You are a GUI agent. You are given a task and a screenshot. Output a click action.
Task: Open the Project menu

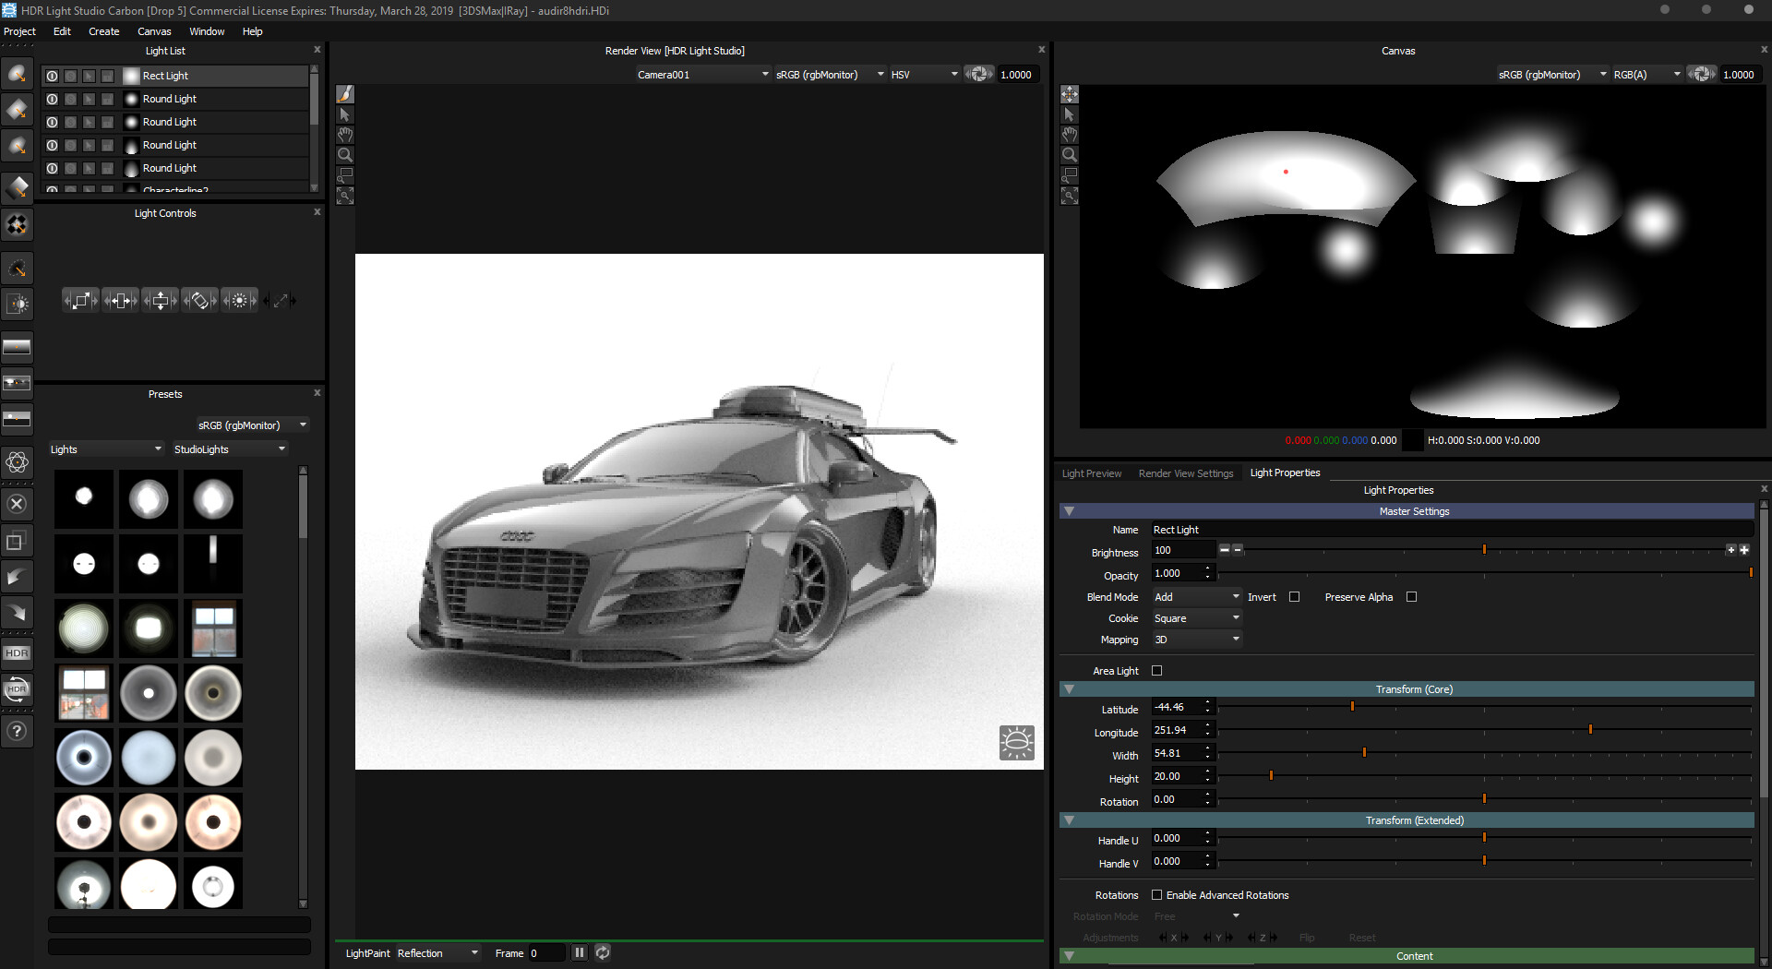tap(19, 31)
